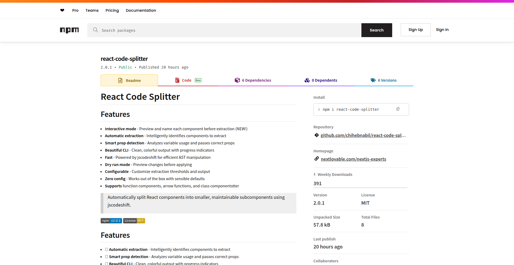Click the License MIT badge
The image size is (514, 265).
tap(134, 221)
